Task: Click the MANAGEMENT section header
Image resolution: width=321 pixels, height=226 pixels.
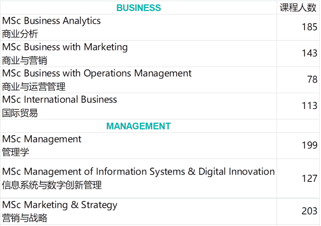Action: [x=138, y=126]
